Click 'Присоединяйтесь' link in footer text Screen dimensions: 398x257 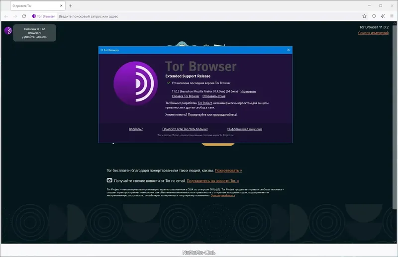[222, 195]
